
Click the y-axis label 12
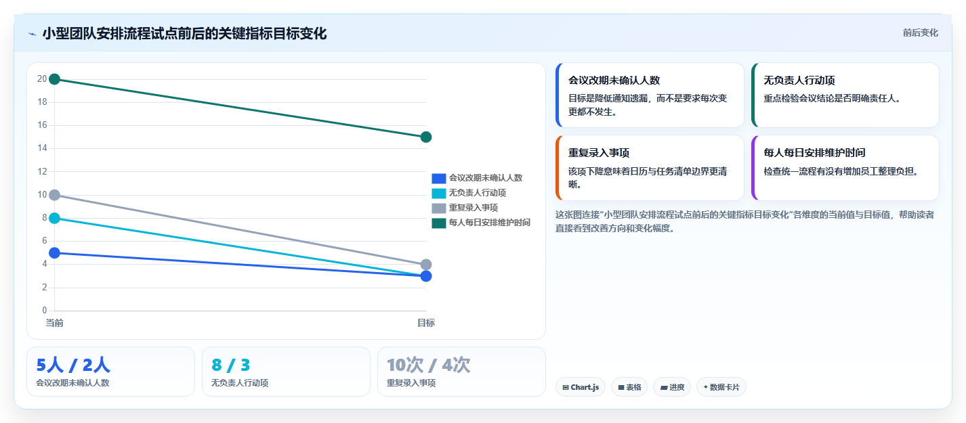tap(42, 172)
